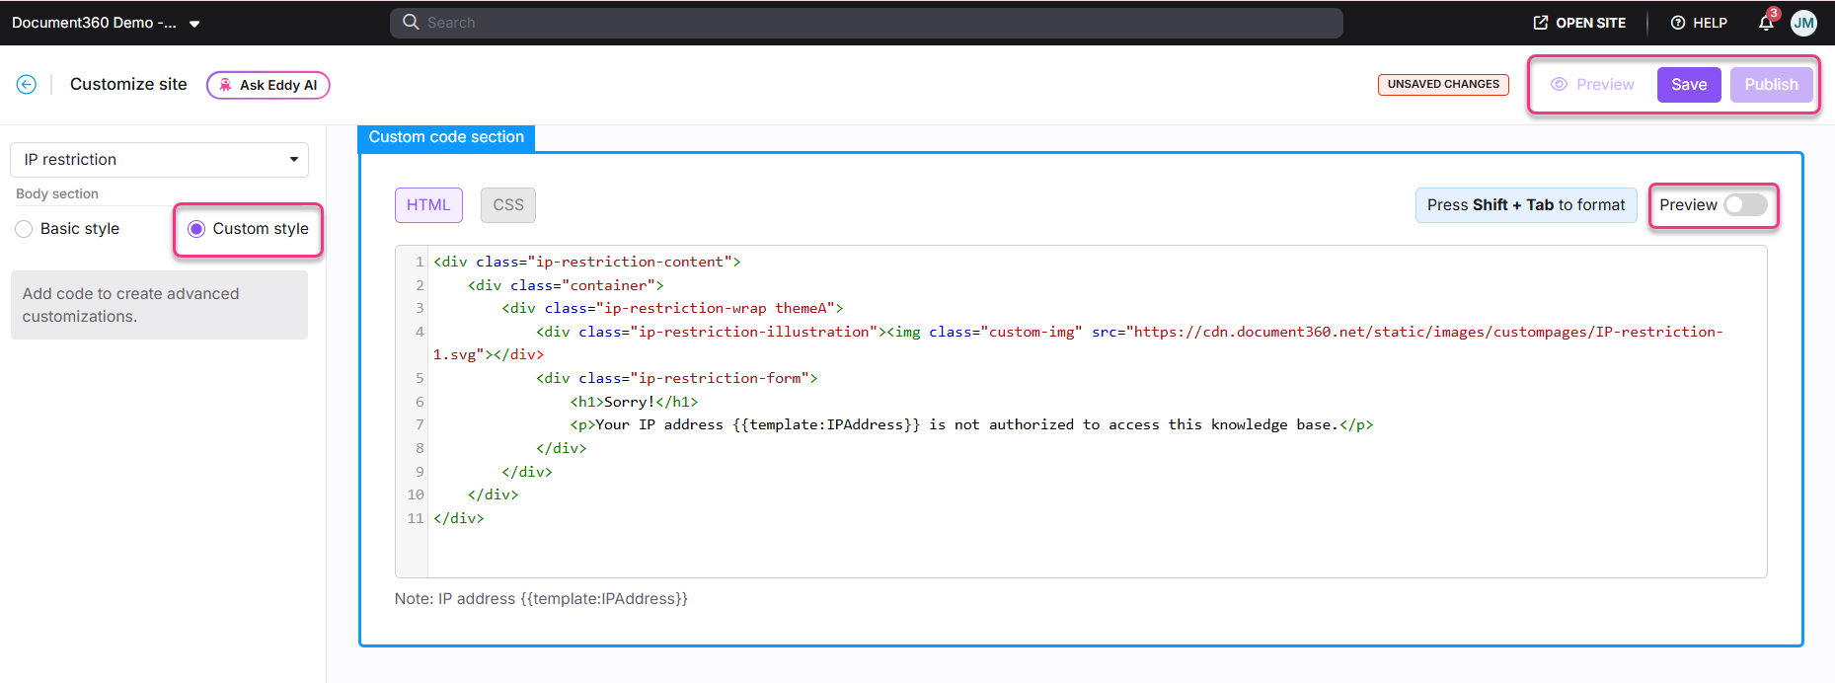Screen dimensions: 1835x683
Task: Click the Save button
Action: [1689, 85]
